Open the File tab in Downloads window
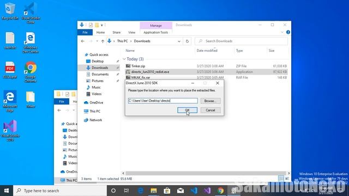The height and width of the screenshot is (196, 349). (x=85, y=33)
